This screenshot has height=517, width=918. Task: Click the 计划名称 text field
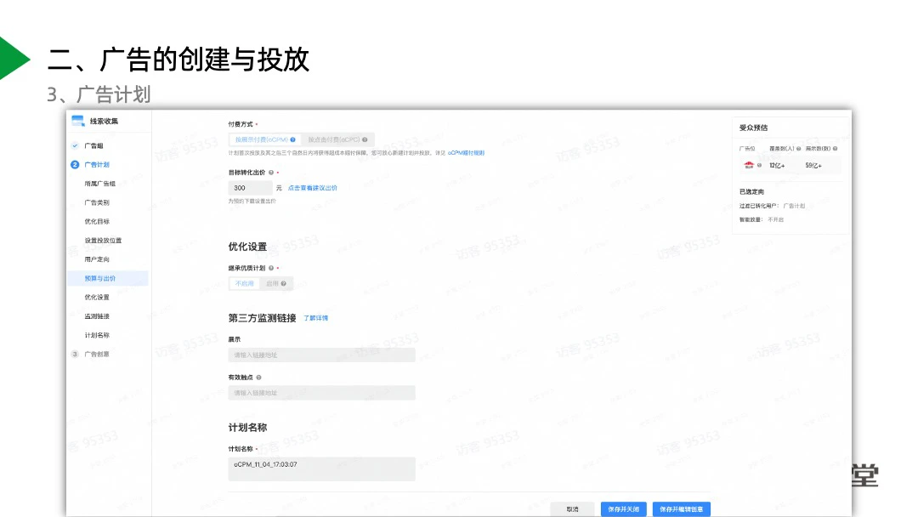(x=321, y=469)
